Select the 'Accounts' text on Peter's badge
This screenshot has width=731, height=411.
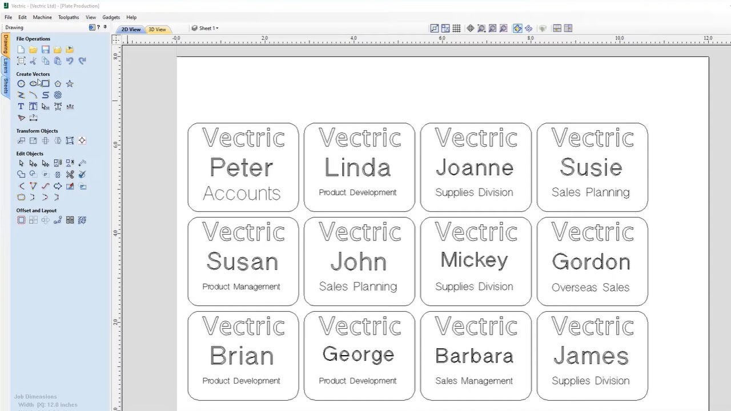click(242, 194)
